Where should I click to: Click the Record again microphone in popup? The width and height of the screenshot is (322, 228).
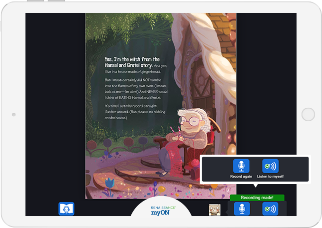coord(241,166)
